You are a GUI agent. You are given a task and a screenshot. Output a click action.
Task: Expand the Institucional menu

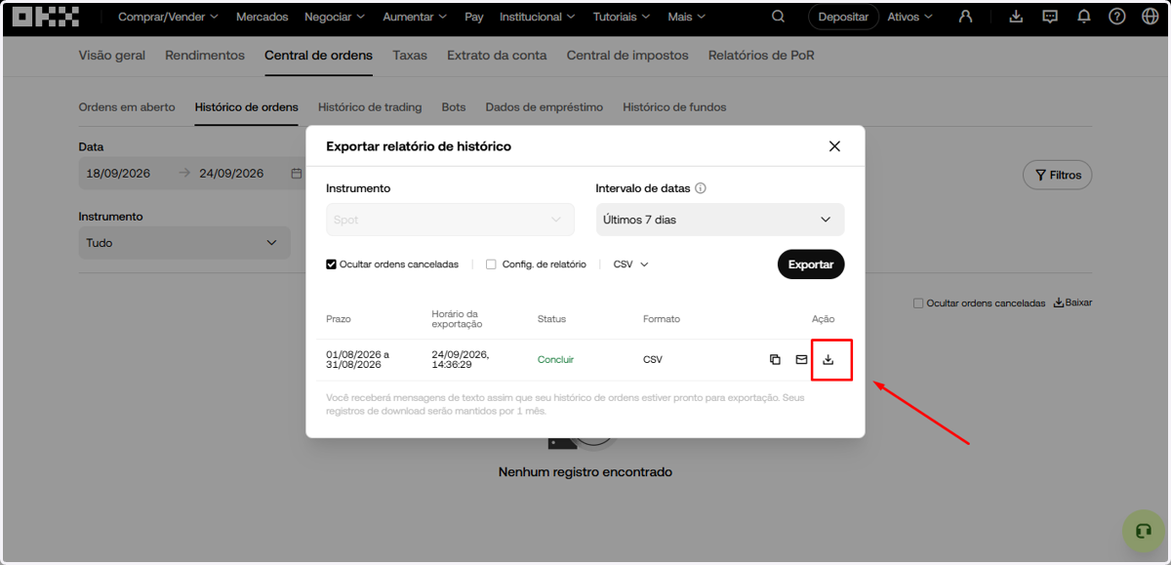(538, 17)
